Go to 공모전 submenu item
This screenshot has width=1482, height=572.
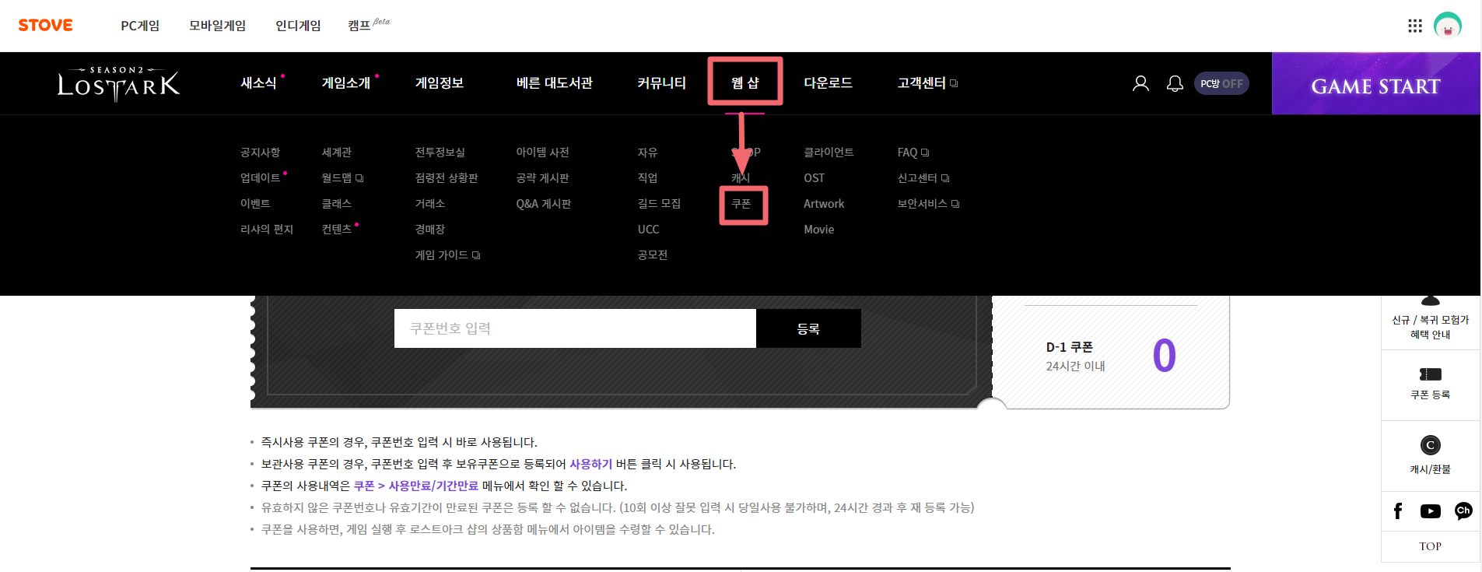(653, 255)
